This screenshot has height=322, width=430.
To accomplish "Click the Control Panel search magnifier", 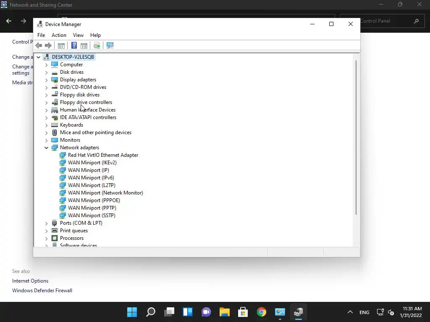I will (x=416, y=21).
